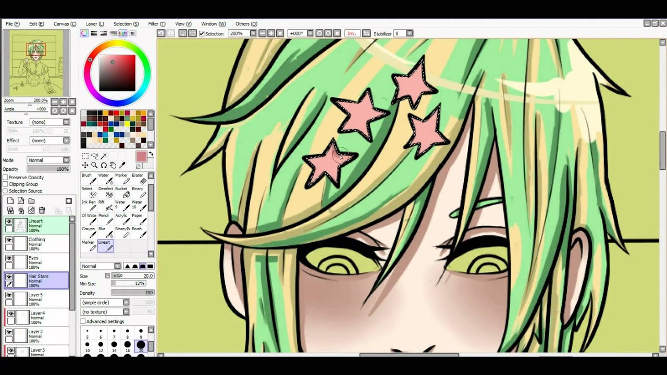Image resolution: width=667 pixels, height=375 pixels.
Task: Click the undo button above the canvas
Action: (161, 33)
